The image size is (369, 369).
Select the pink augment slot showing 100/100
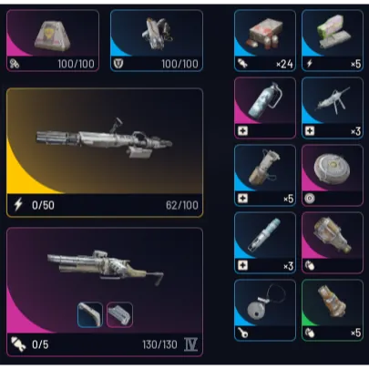tap(53, 41)
